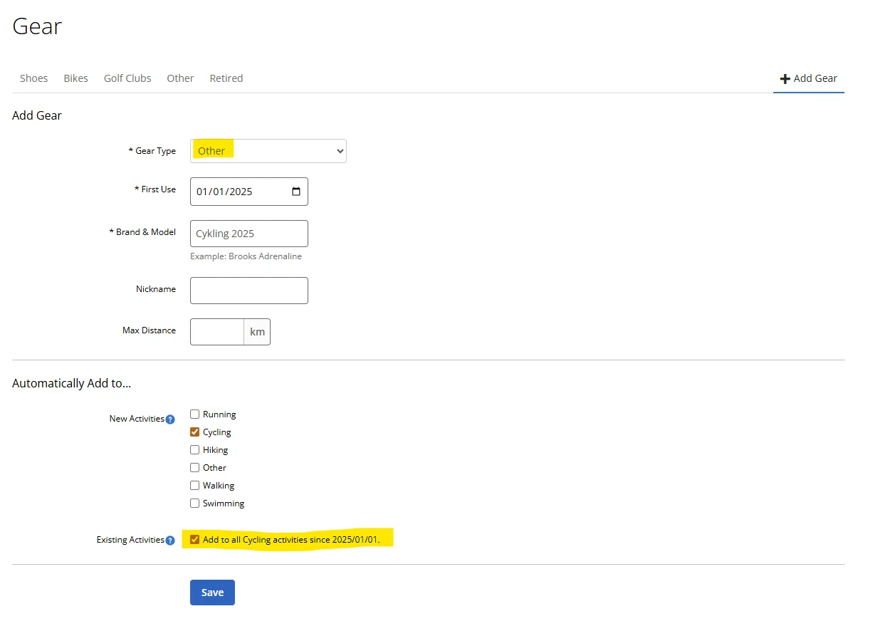Viewport: 880px width, 621px height.
Task: Go to the Golf Clubs tab
Action: 127,78
